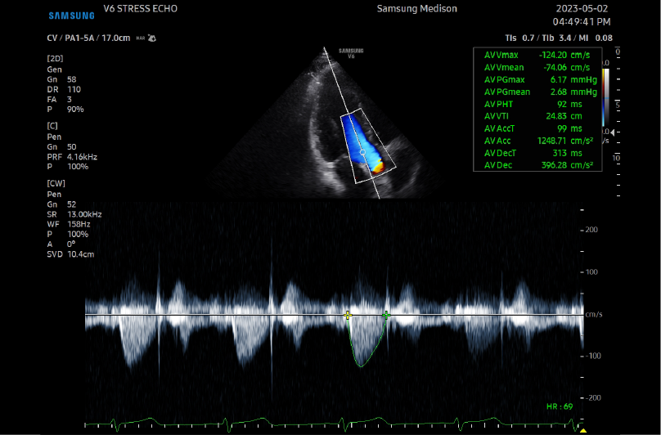Click the color Doppler velocity scale bar
The width and height of the screenshot is (661, 435).
tap(604, 97)
